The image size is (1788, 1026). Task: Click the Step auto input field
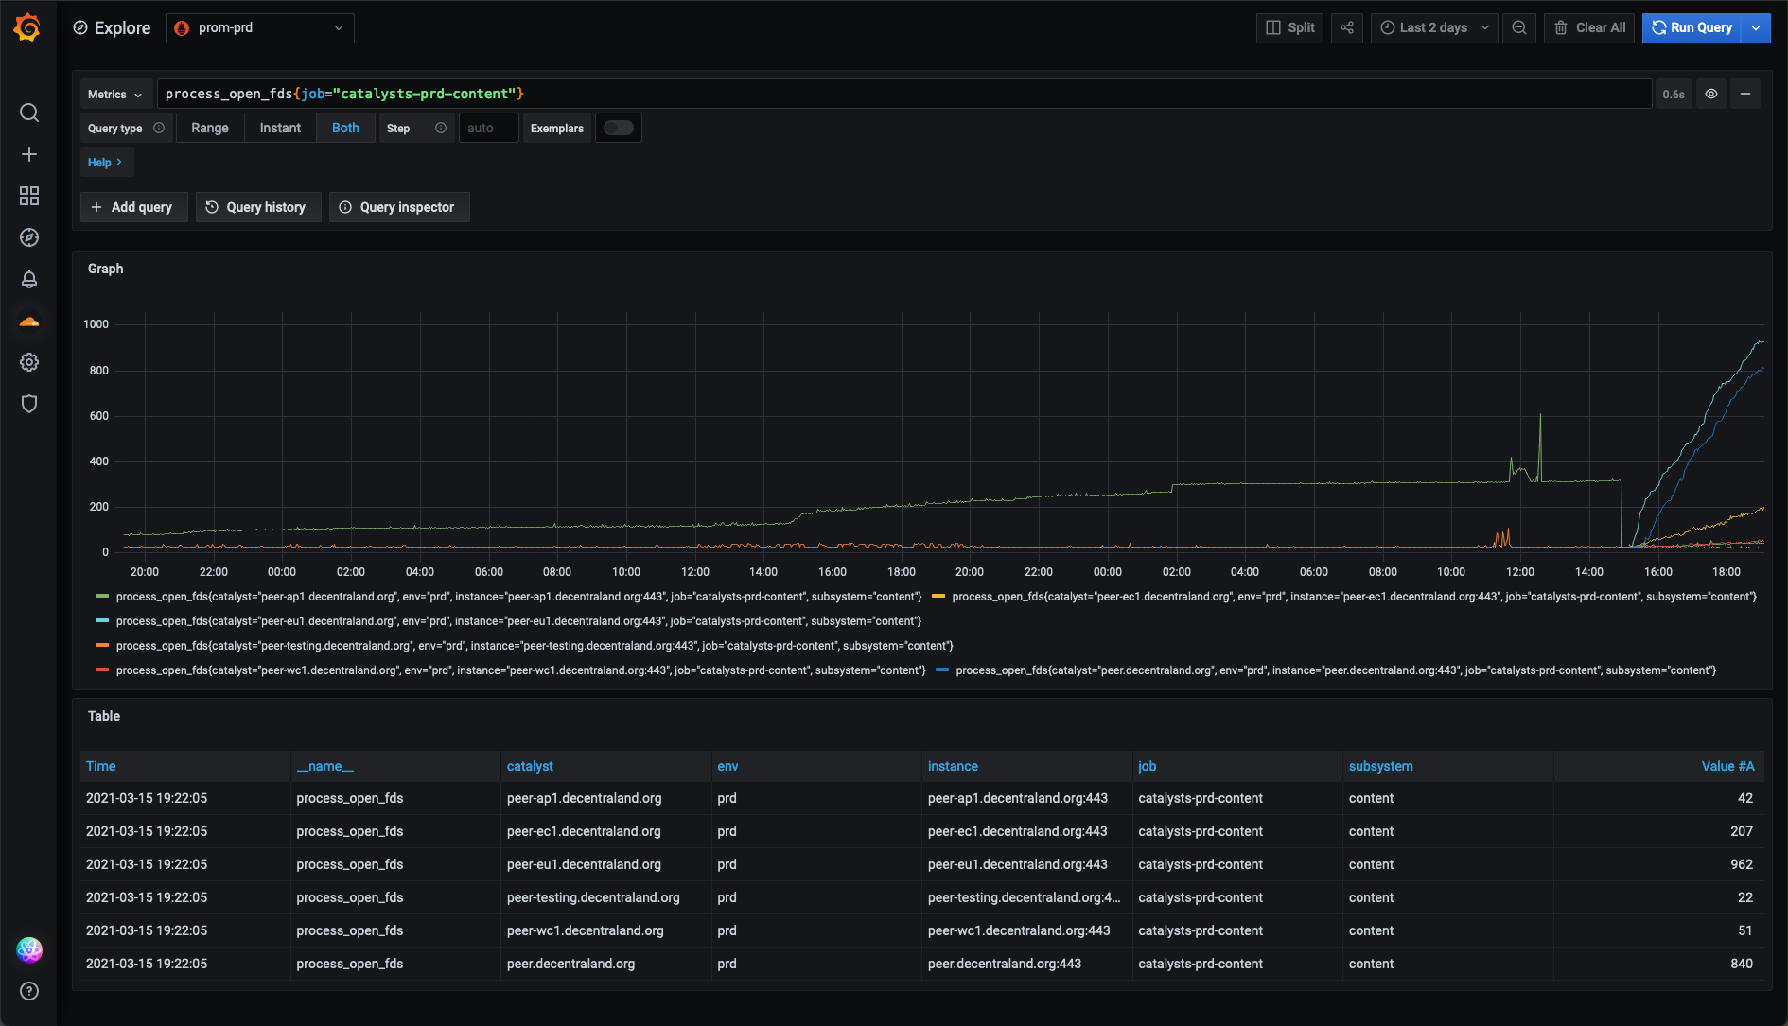(x=488, y=128)
